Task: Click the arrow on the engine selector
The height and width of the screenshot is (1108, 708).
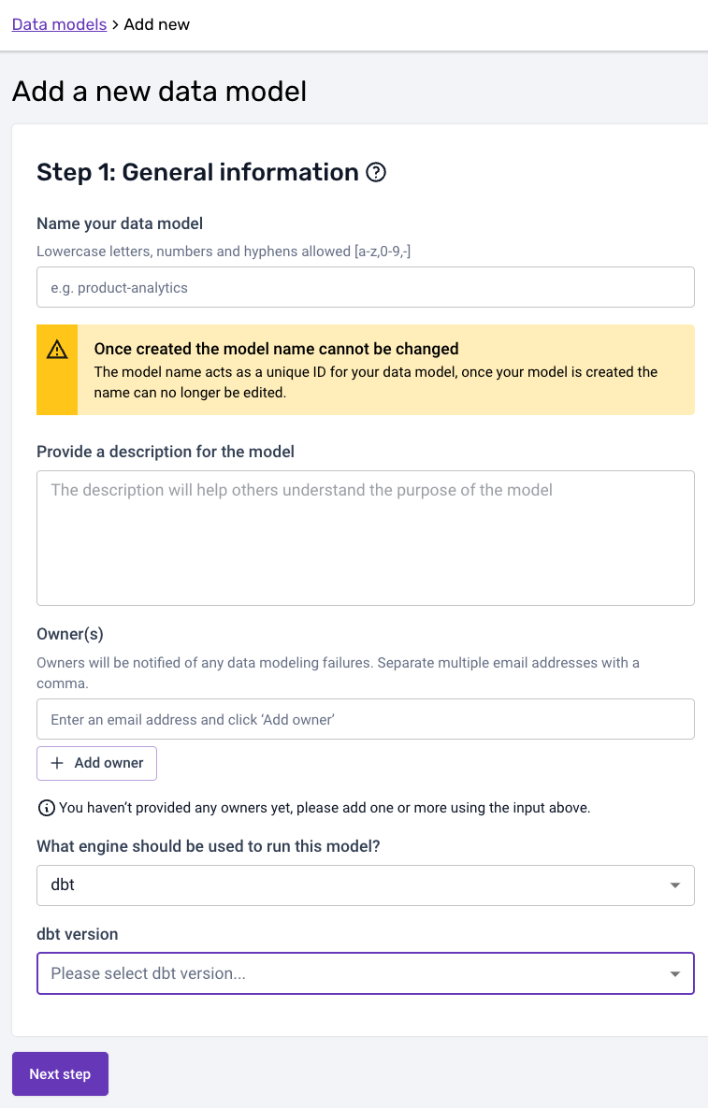Action: coord(675,885)
